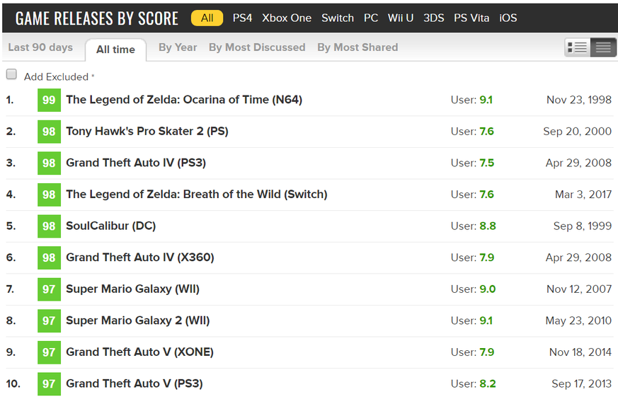This screenshot has height=399, width=618.
Task: Click the 97 score badge for Super Mario Galaxy 2
Action: (49, 320)
